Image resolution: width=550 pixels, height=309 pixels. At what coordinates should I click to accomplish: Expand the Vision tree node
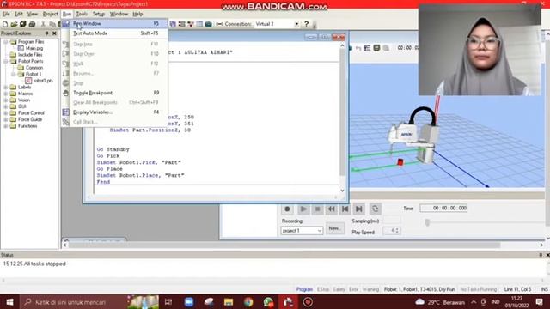(x=6, y=100)
